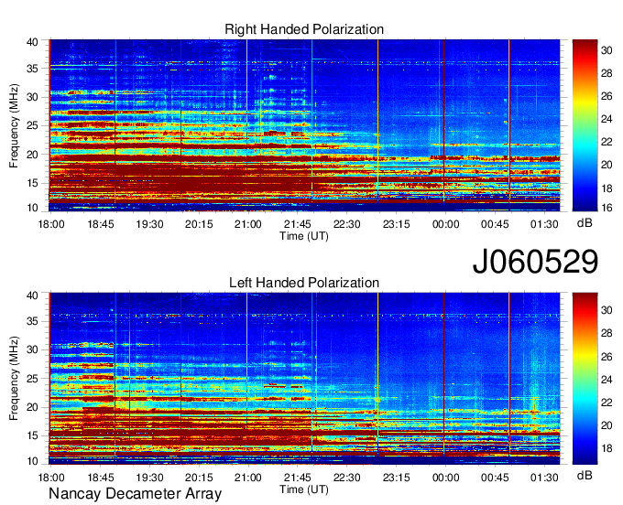
Task: Click "Frequency (MHz)" axis label of left-handed plot
Action: pos(14,379)
